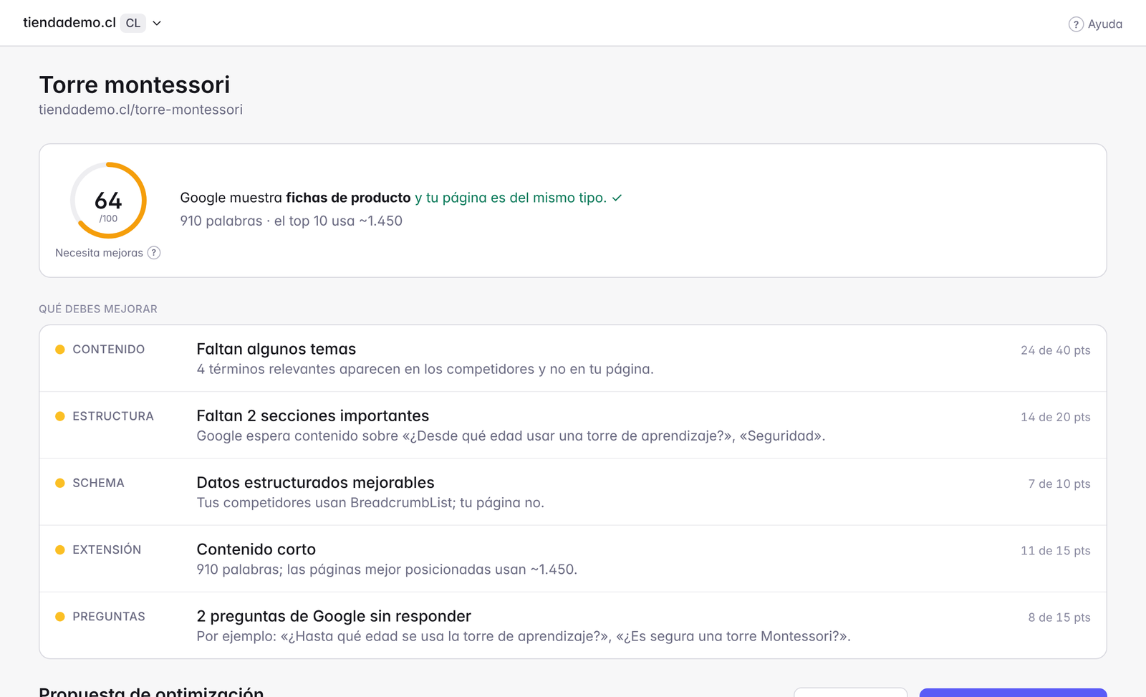
Task: Click the help icon beside Necesita mejoras
Action: pos(154,253)
